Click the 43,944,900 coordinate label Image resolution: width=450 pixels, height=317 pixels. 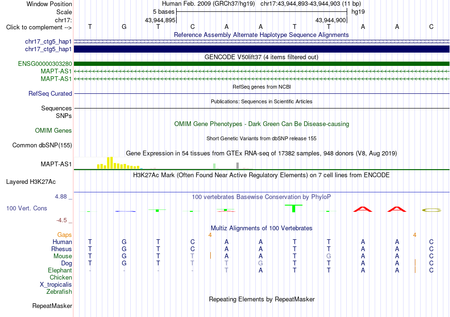pos(331,20)
